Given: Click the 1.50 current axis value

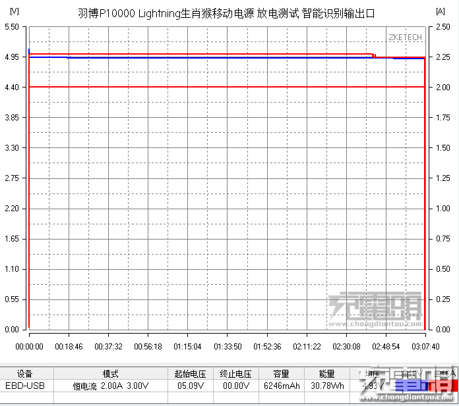Looking at the screenshot, I should pyautogui.click(x=443, y=148).
